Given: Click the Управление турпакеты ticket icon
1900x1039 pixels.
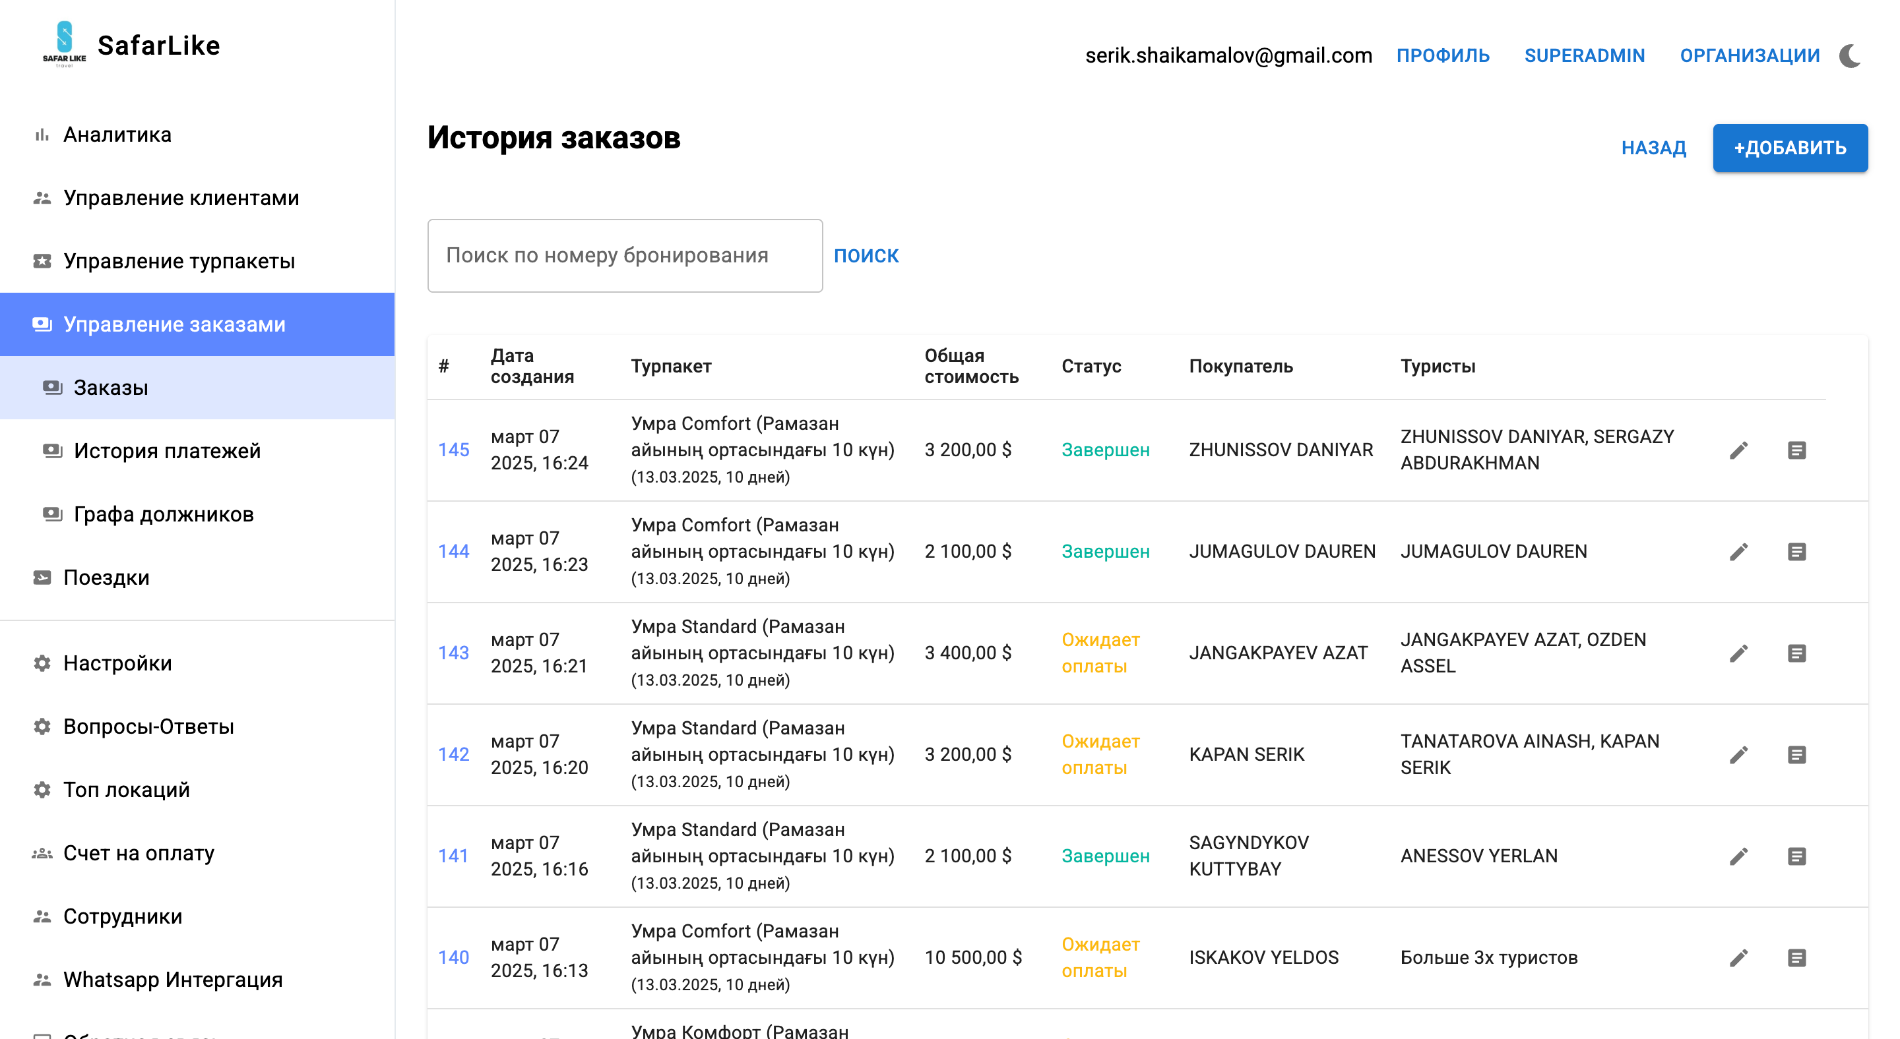Looking at the screenshot, I should [x=42, y=261].
